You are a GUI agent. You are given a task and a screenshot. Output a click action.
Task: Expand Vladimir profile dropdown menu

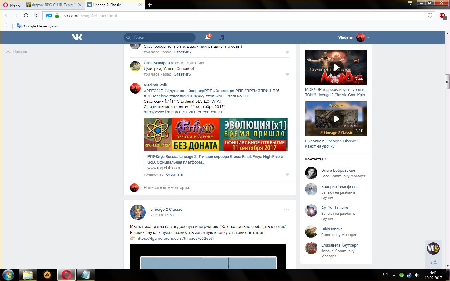click(354, 37)
